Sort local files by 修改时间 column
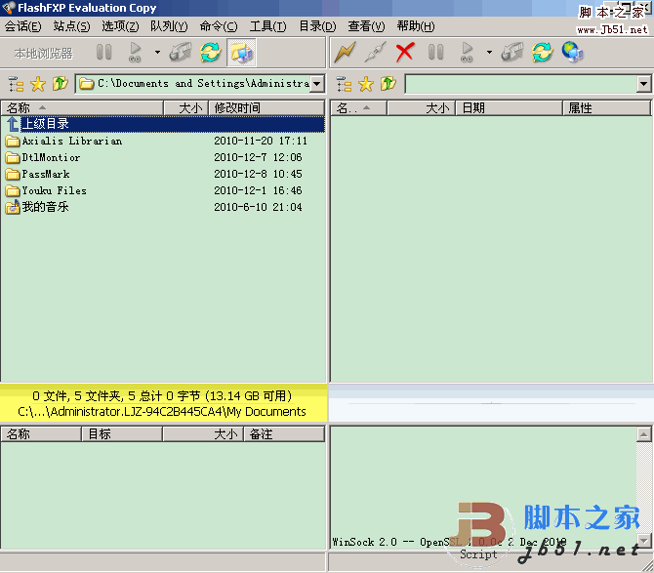The height and width of the screenshot is (573, 654). [266, 108]
